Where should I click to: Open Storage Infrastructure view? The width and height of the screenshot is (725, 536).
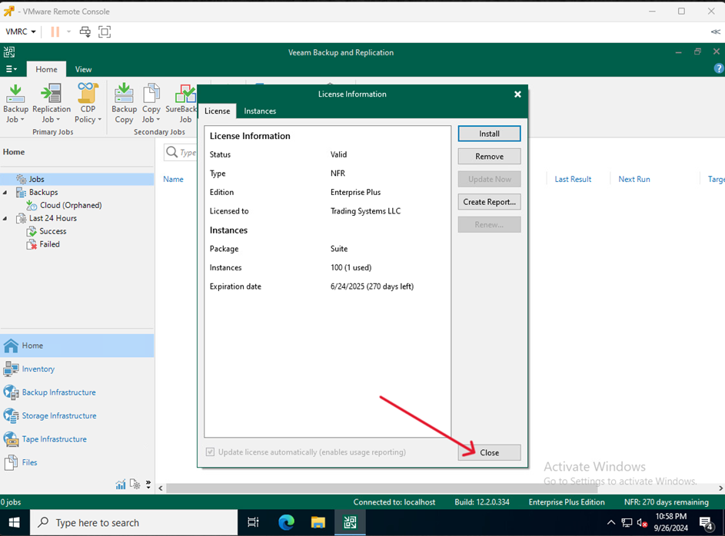click(58, 416)
